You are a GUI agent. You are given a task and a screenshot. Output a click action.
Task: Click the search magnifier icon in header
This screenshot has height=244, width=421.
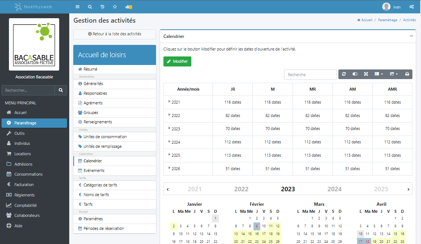(90, 7)
